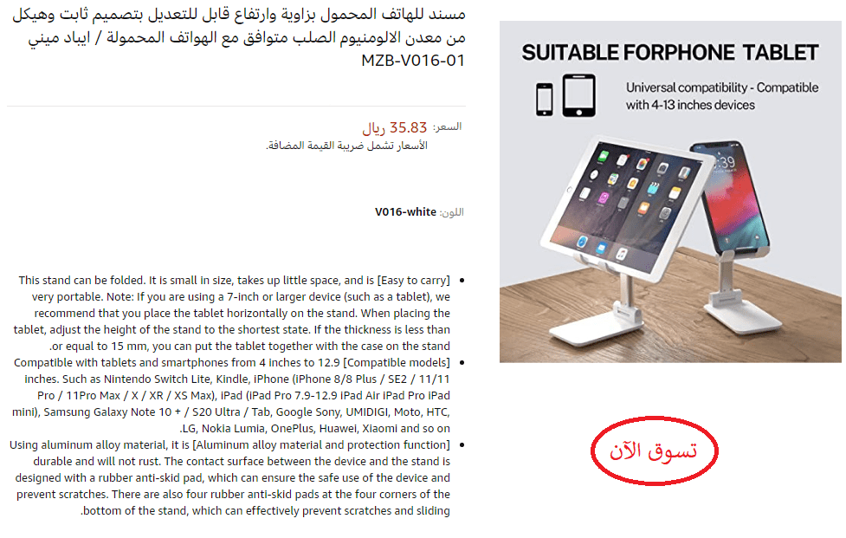
Task: Click the red-circled تسوق الآن button
Action: point(654,450)
